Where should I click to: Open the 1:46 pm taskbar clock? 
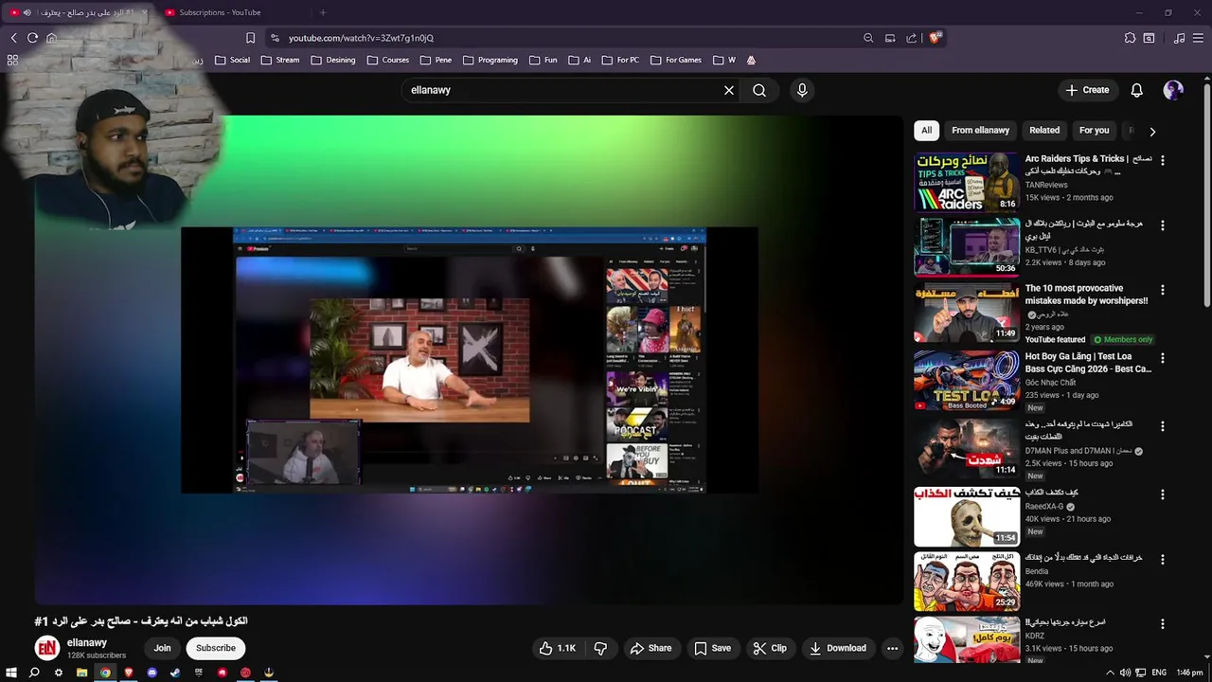(1189, 673)
